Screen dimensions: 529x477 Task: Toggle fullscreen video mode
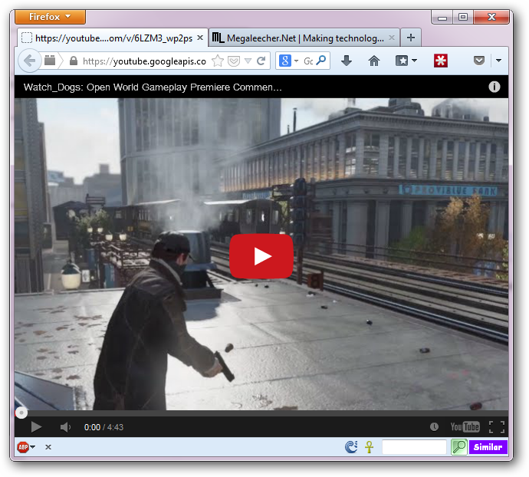click(x=497, y=427)
